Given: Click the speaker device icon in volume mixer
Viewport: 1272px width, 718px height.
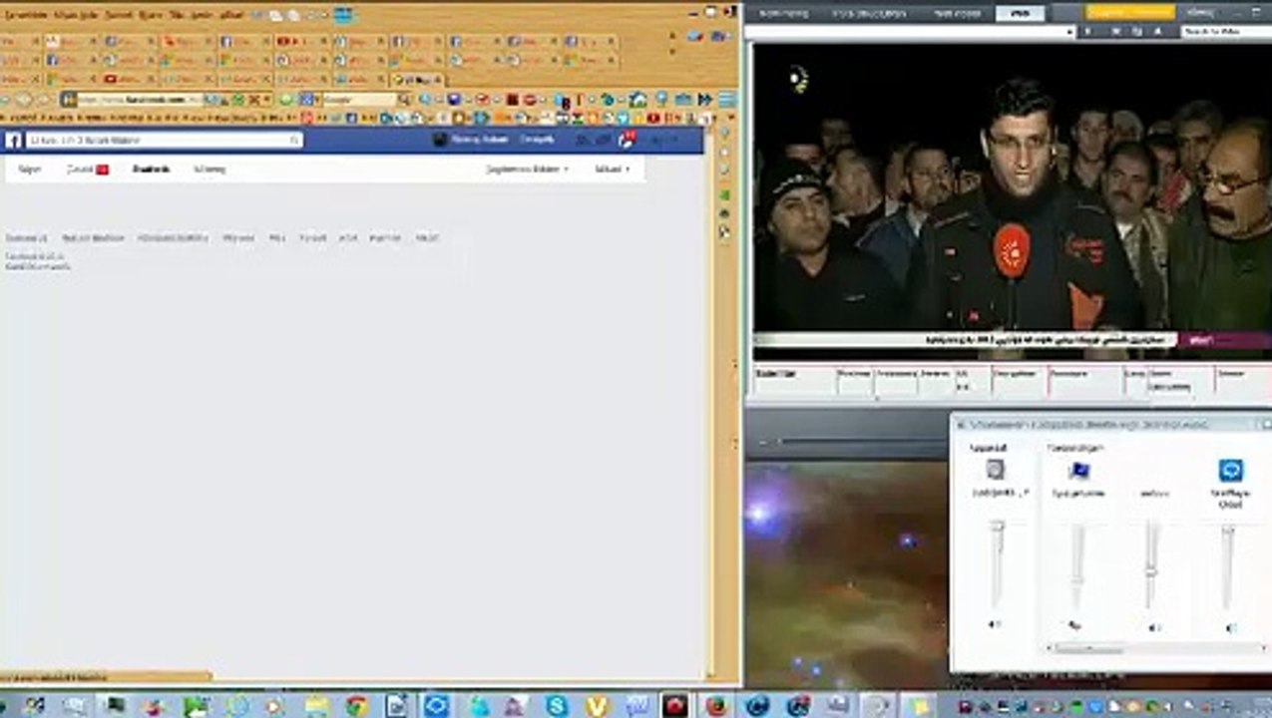Looking at the screenshot, I should pyautogui.click(x=995, y=470).
